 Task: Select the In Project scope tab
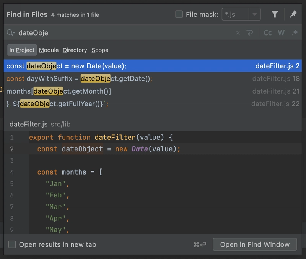coord(22,50)
